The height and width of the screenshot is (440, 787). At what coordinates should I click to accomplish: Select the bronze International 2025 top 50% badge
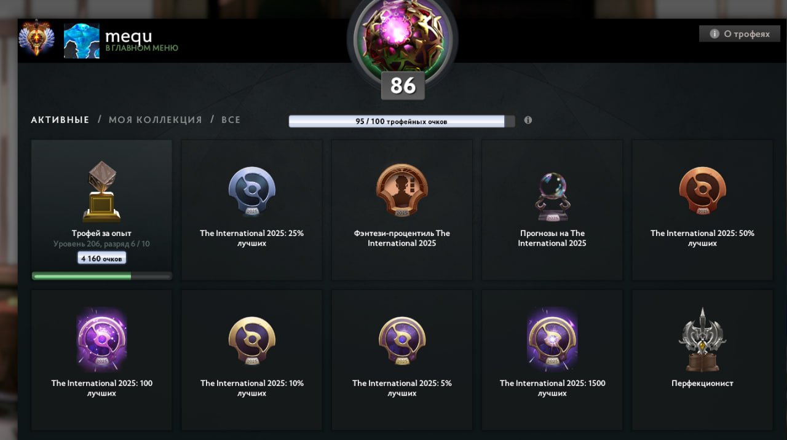[x=702, y=191]
